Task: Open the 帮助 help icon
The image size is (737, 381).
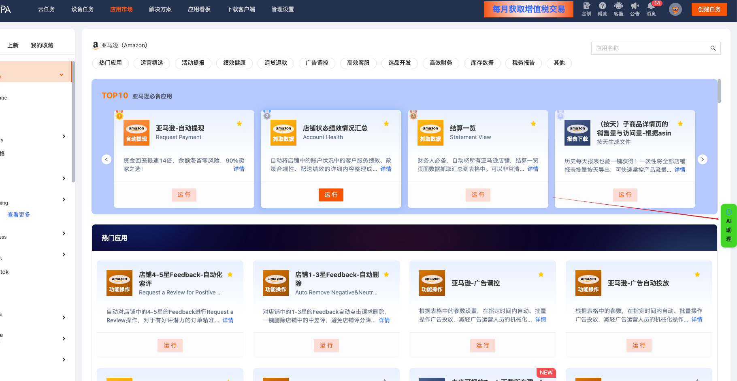Action: click(603, 9)
